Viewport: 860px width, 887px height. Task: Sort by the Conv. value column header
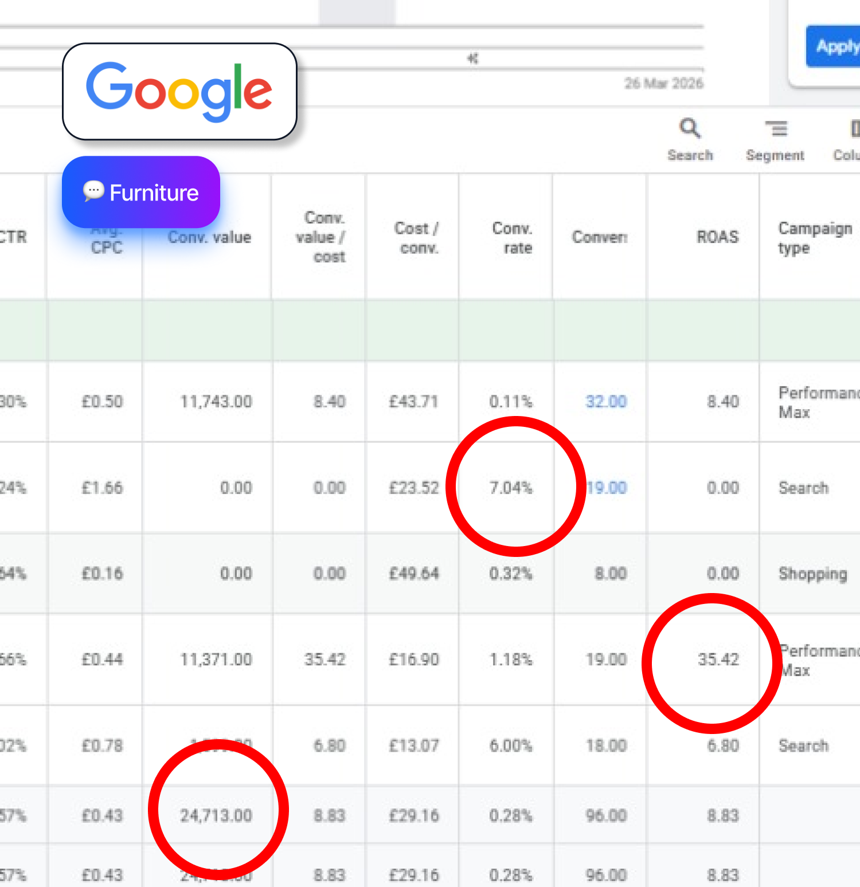pyautogui.click(x=209, y=237)
